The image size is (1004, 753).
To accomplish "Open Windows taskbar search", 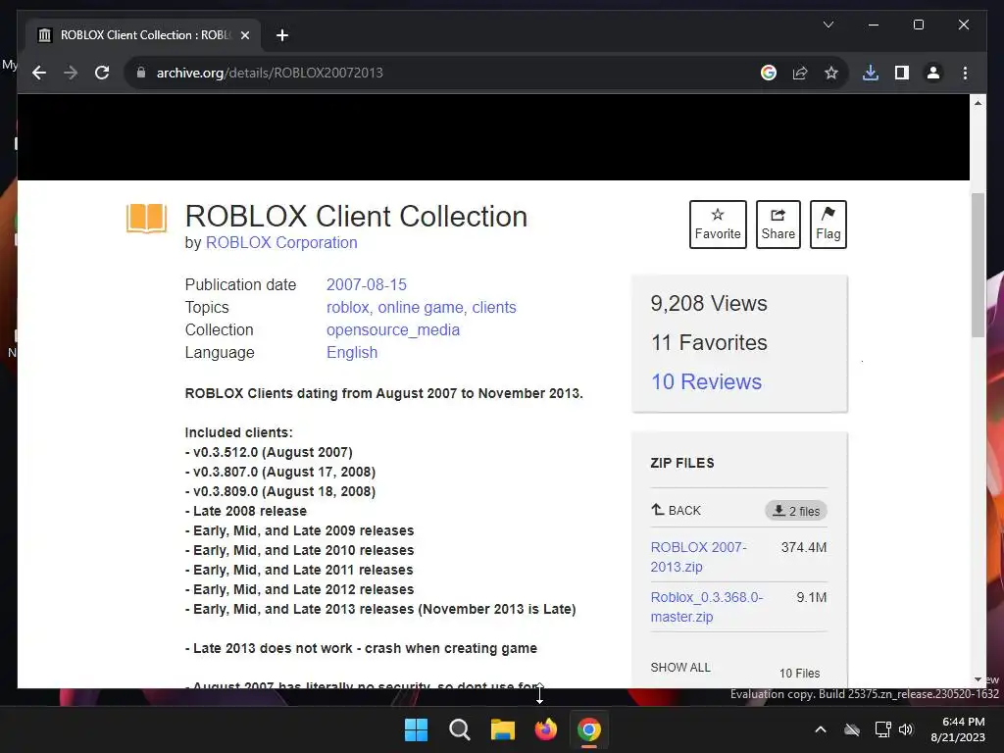I will pyautogui.click(x=459, y=729).
